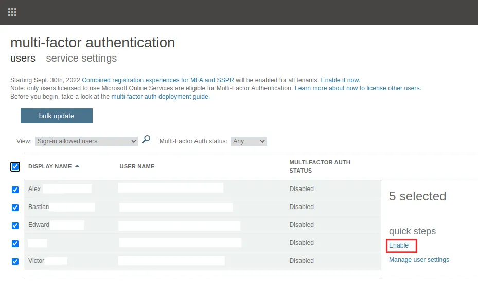478x284 pixels.
Task: Click the Display Name sort arrow
Action: 77,166
